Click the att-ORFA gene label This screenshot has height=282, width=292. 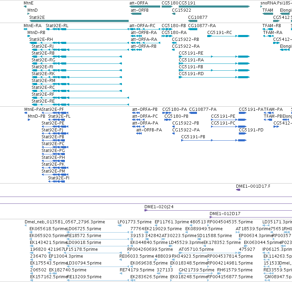pos(139,3)
